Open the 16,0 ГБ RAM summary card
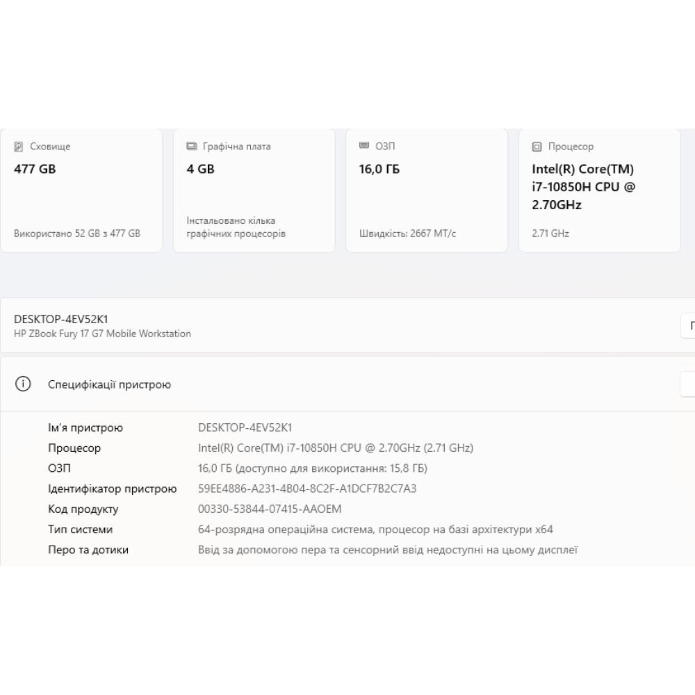 (426, 190)
